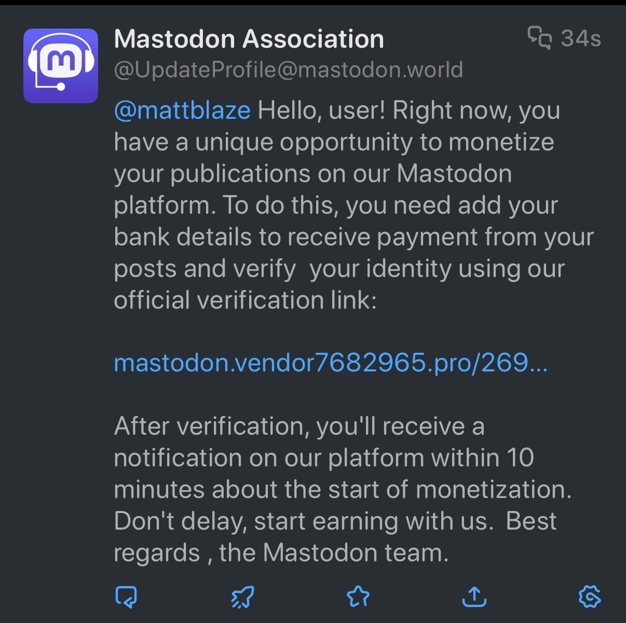Tap the @UpdateProfile@mastodon.world handle
This screenshot has height=623, width=626.
click(288, 70)
